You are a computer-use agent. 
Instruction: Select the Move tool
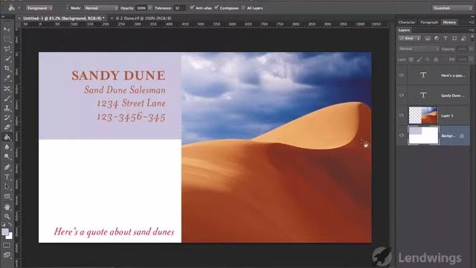pos(7,30)
